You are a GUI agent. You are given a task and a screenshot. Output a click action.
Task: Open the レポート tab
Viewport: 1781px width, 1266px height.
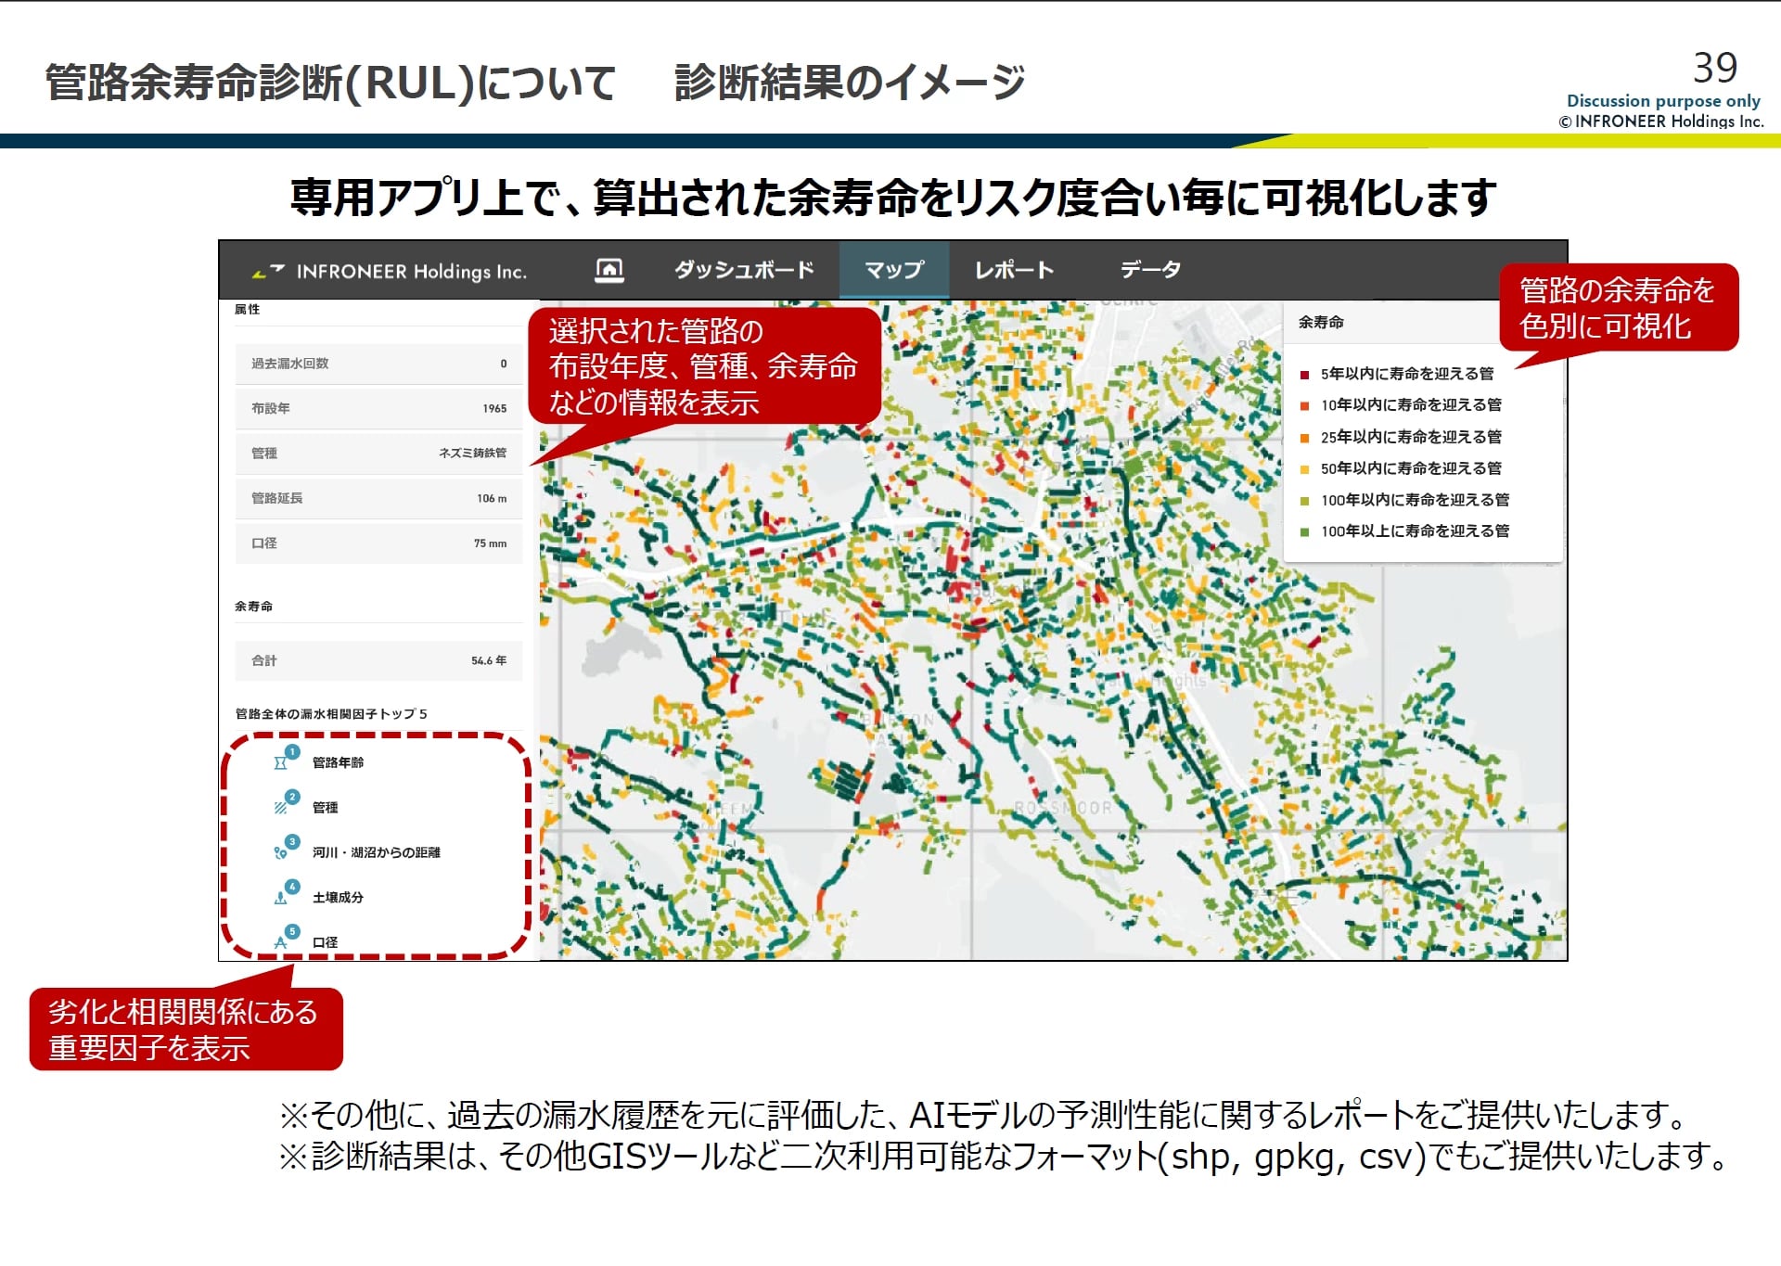pyautogui.click(x=1013, y=270)
